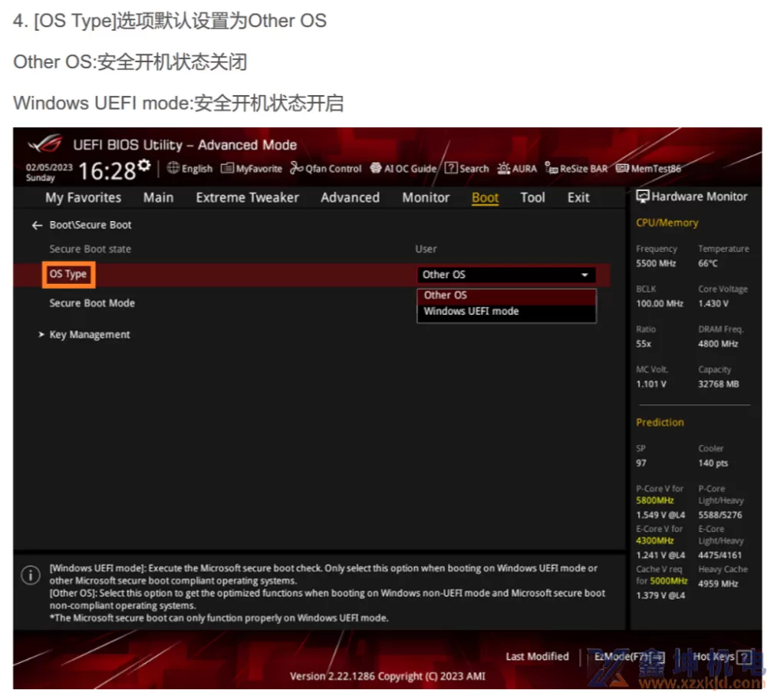This screenshot has width=767, height=693.
Task: Open the Monitor tab
Action: click(426, 198)
